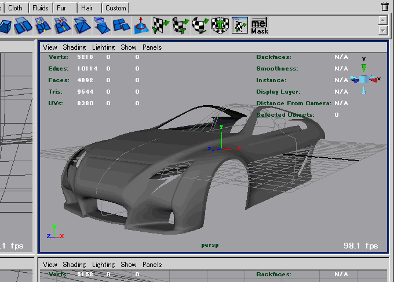
Task: Click the green Y cone on the view cube
Action: pos(364,68)
